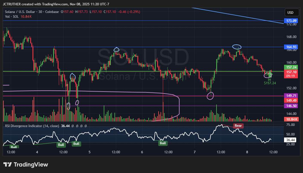Click the Coinbase exchange name

(52, 12)
